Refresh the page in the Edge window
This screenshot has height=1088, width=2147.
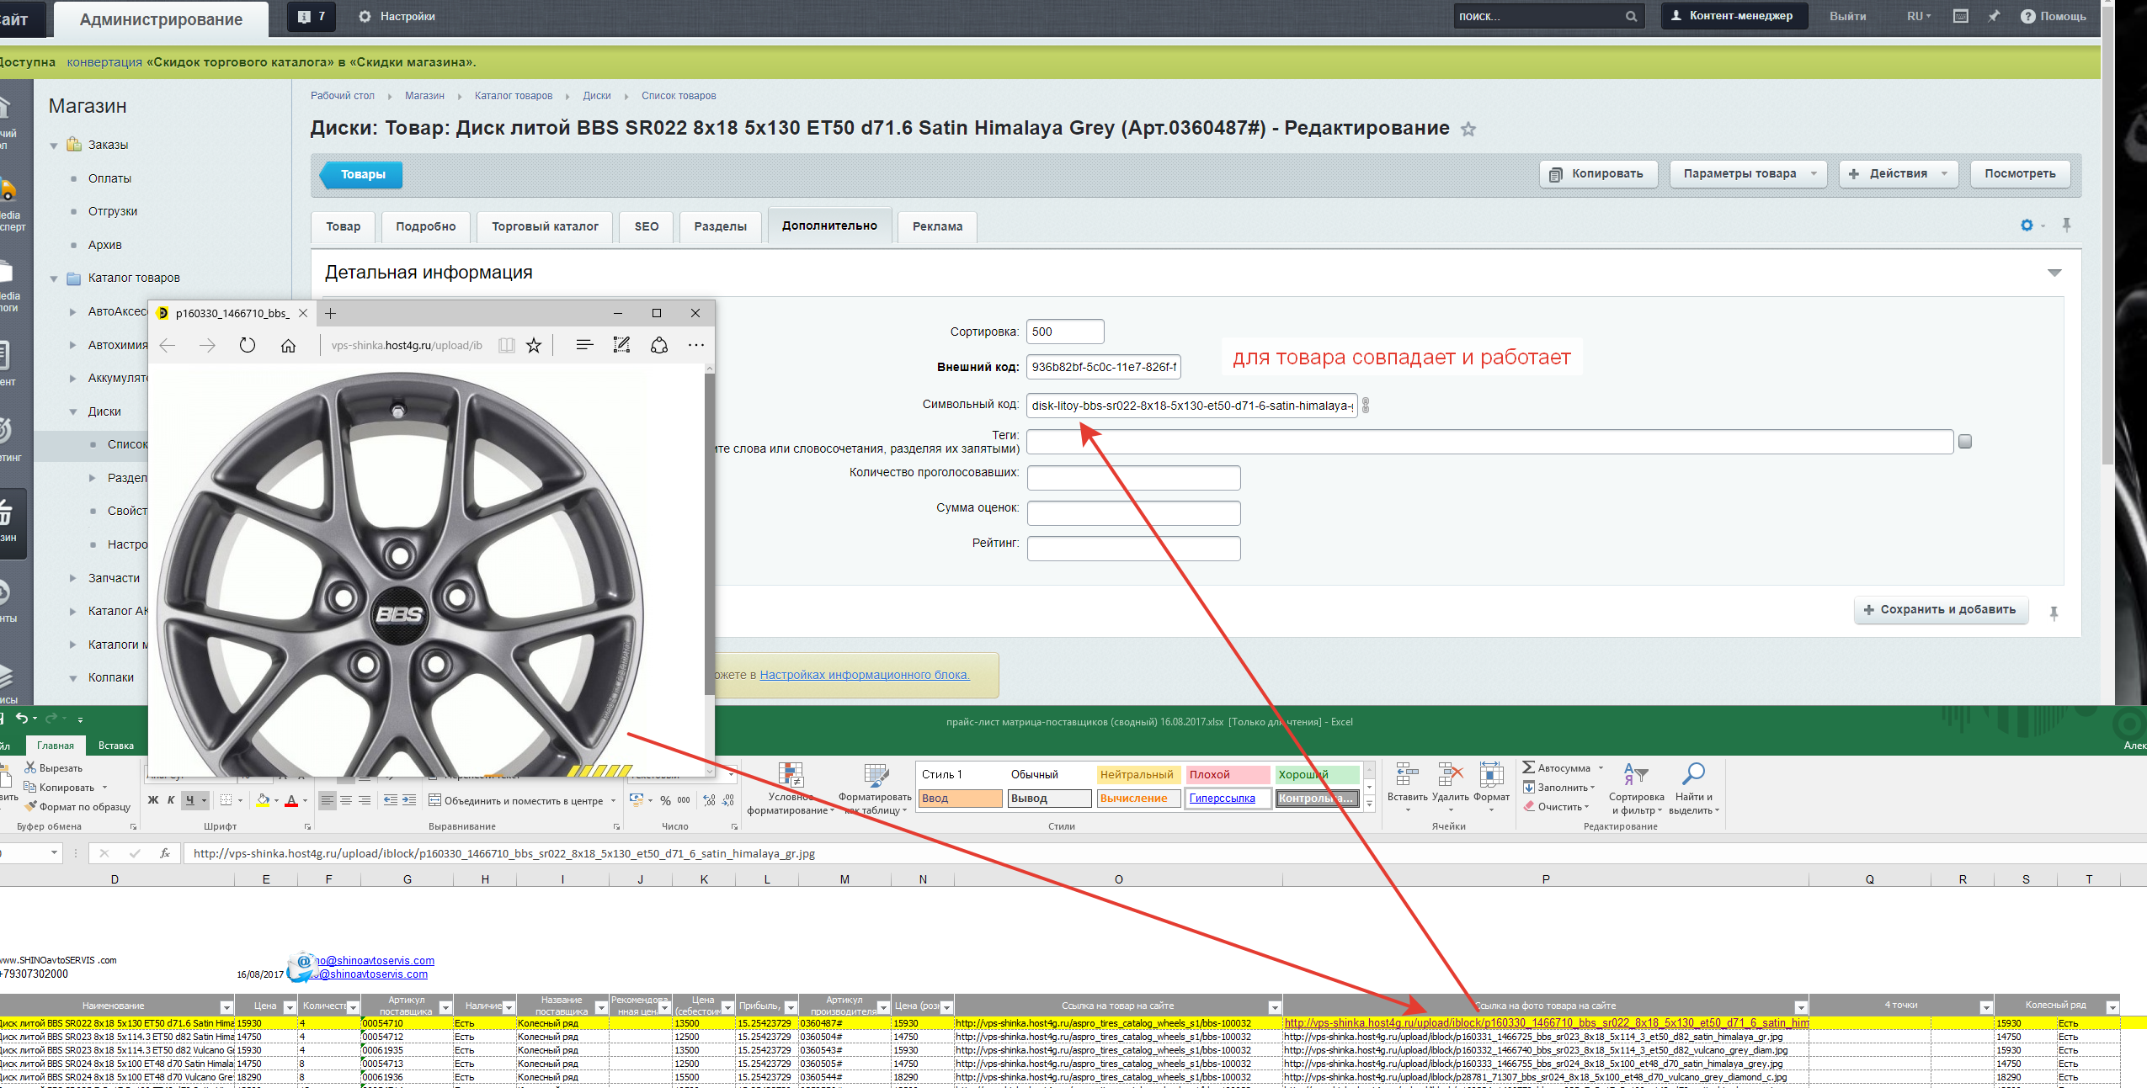tap(247, 345)
